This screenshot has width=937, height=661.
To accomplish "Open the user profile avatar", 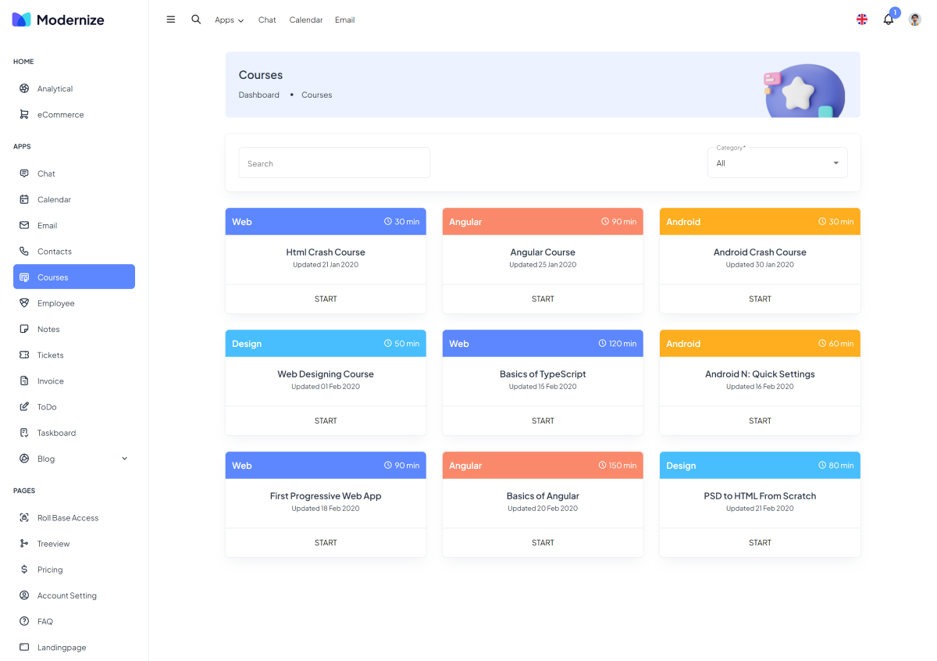I will coord(915,20).
